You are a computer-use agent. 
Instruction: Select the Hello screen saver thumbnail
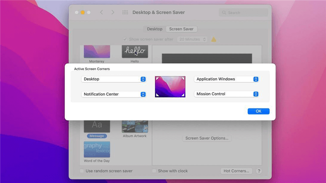click(135, 52)
